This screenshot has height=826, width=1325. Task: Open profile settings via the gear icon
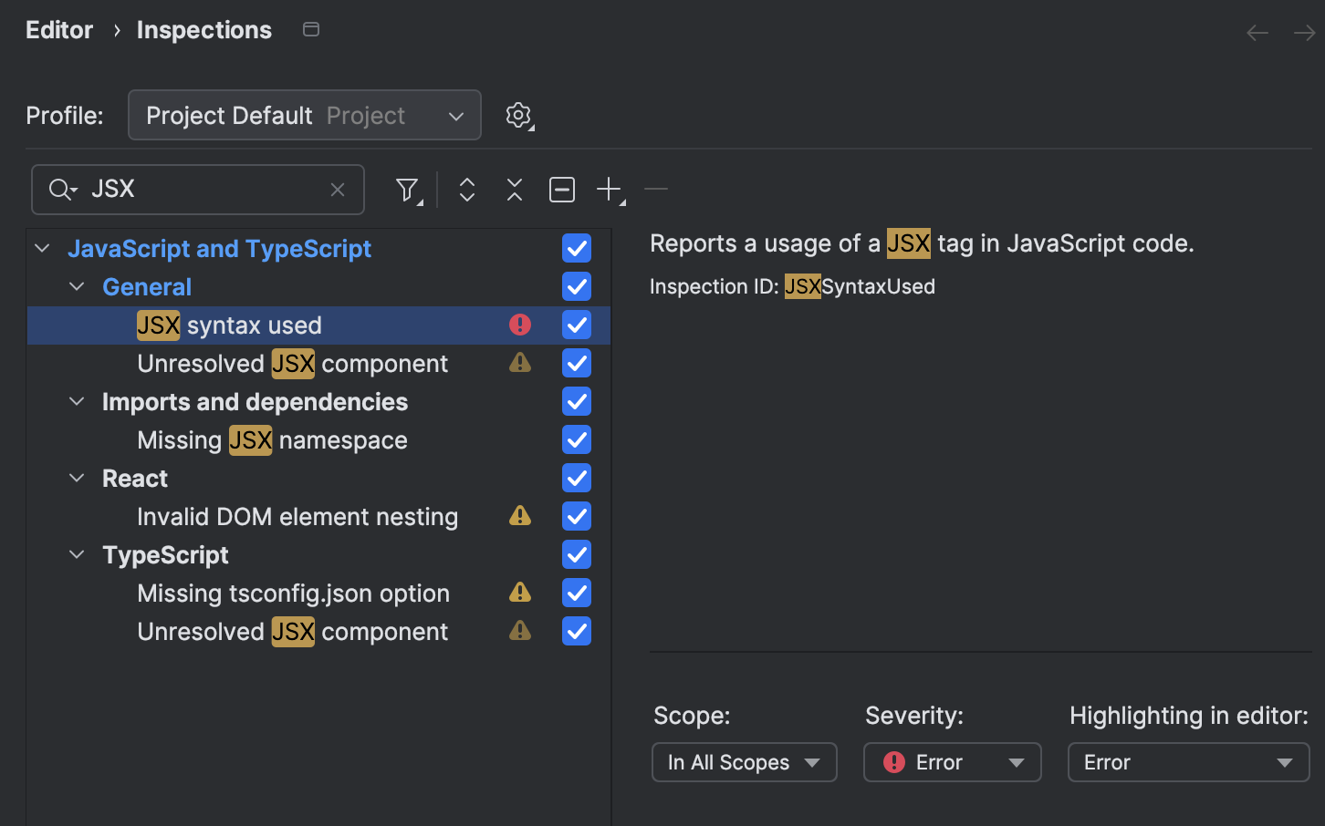pyautogui.click(x=518, y=115)
